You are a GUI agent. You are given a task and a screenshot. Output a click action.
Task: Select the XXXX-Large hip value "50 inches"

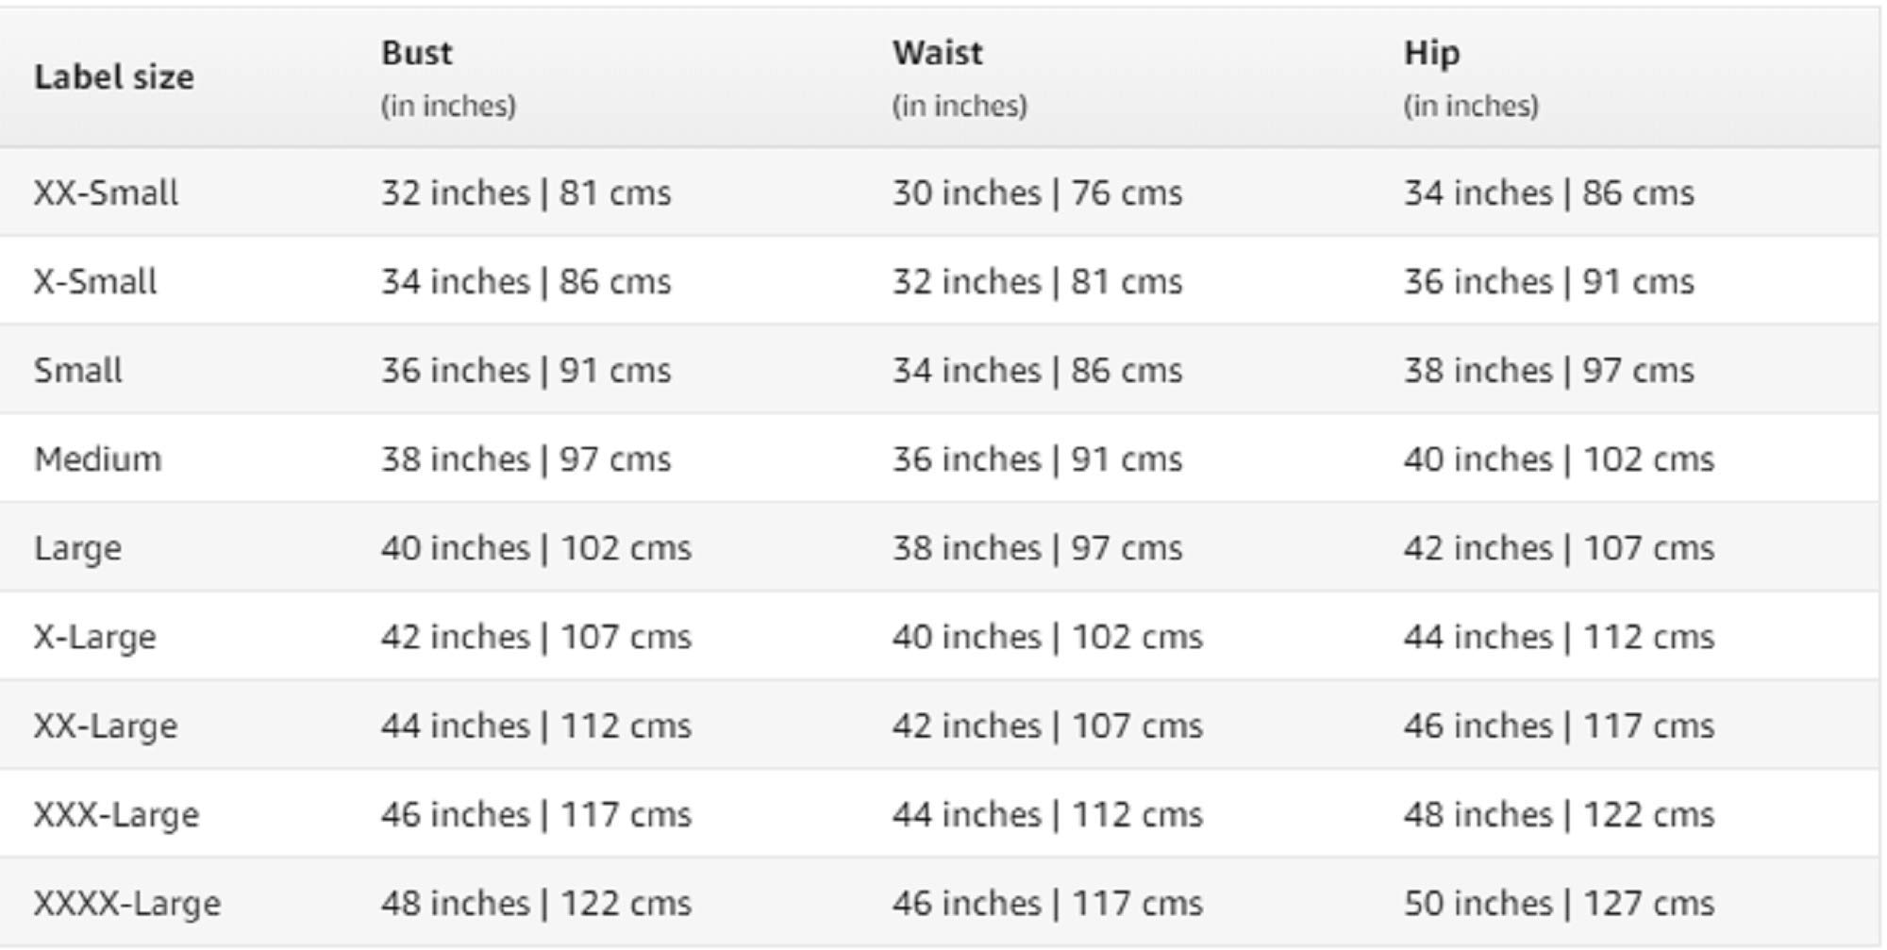(x=1478, y=903)
